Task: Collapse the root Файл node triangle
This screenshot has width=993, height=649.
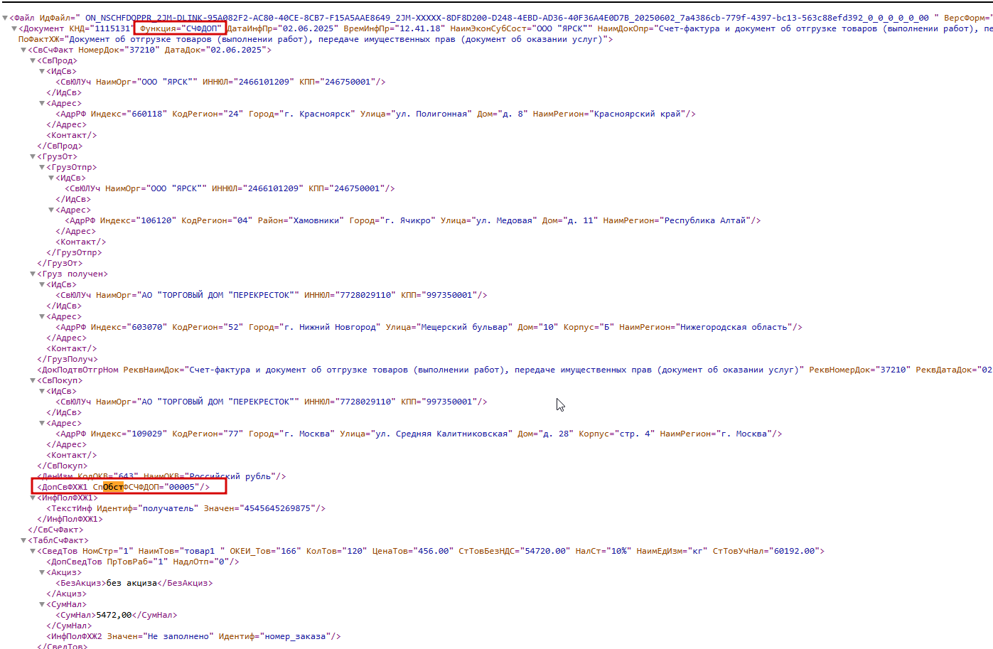Action: click(5, 18)
